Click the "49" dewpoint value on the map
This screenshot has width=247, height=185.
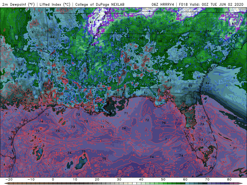point(138,18)
